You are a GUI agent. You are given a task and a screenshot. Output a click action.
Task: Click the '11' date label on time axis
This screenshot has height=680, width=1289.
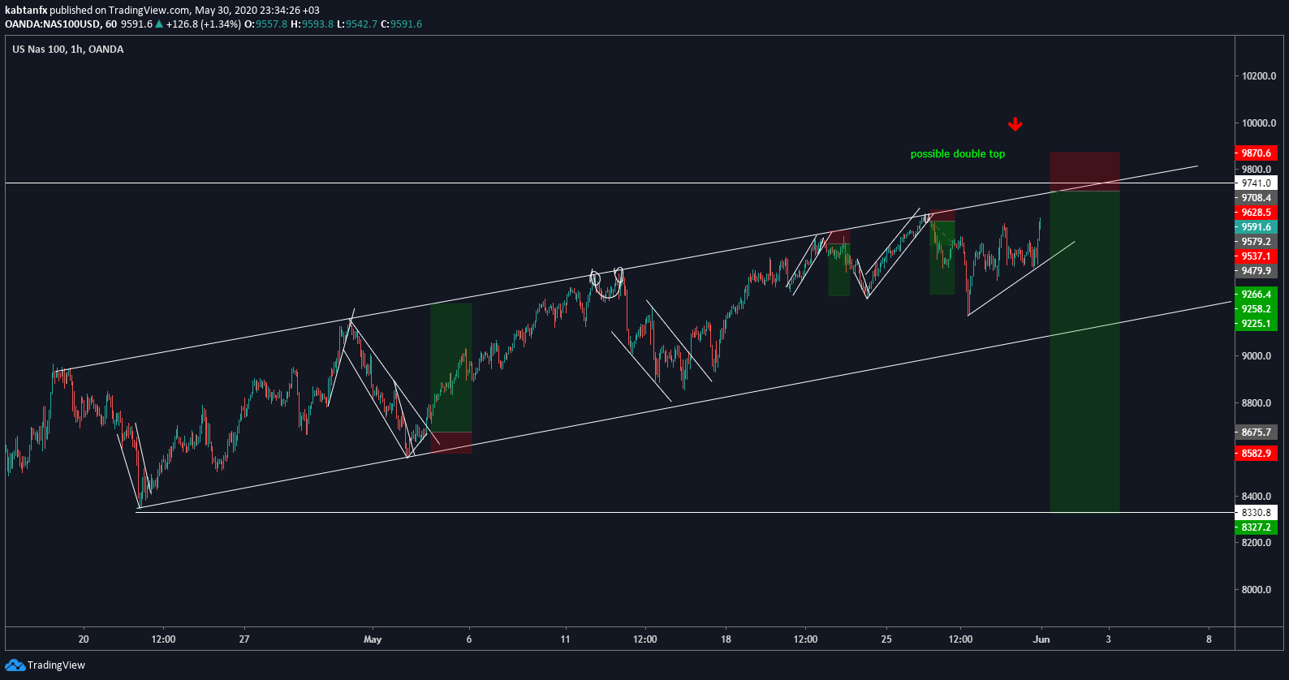click(x=565, y=639)
